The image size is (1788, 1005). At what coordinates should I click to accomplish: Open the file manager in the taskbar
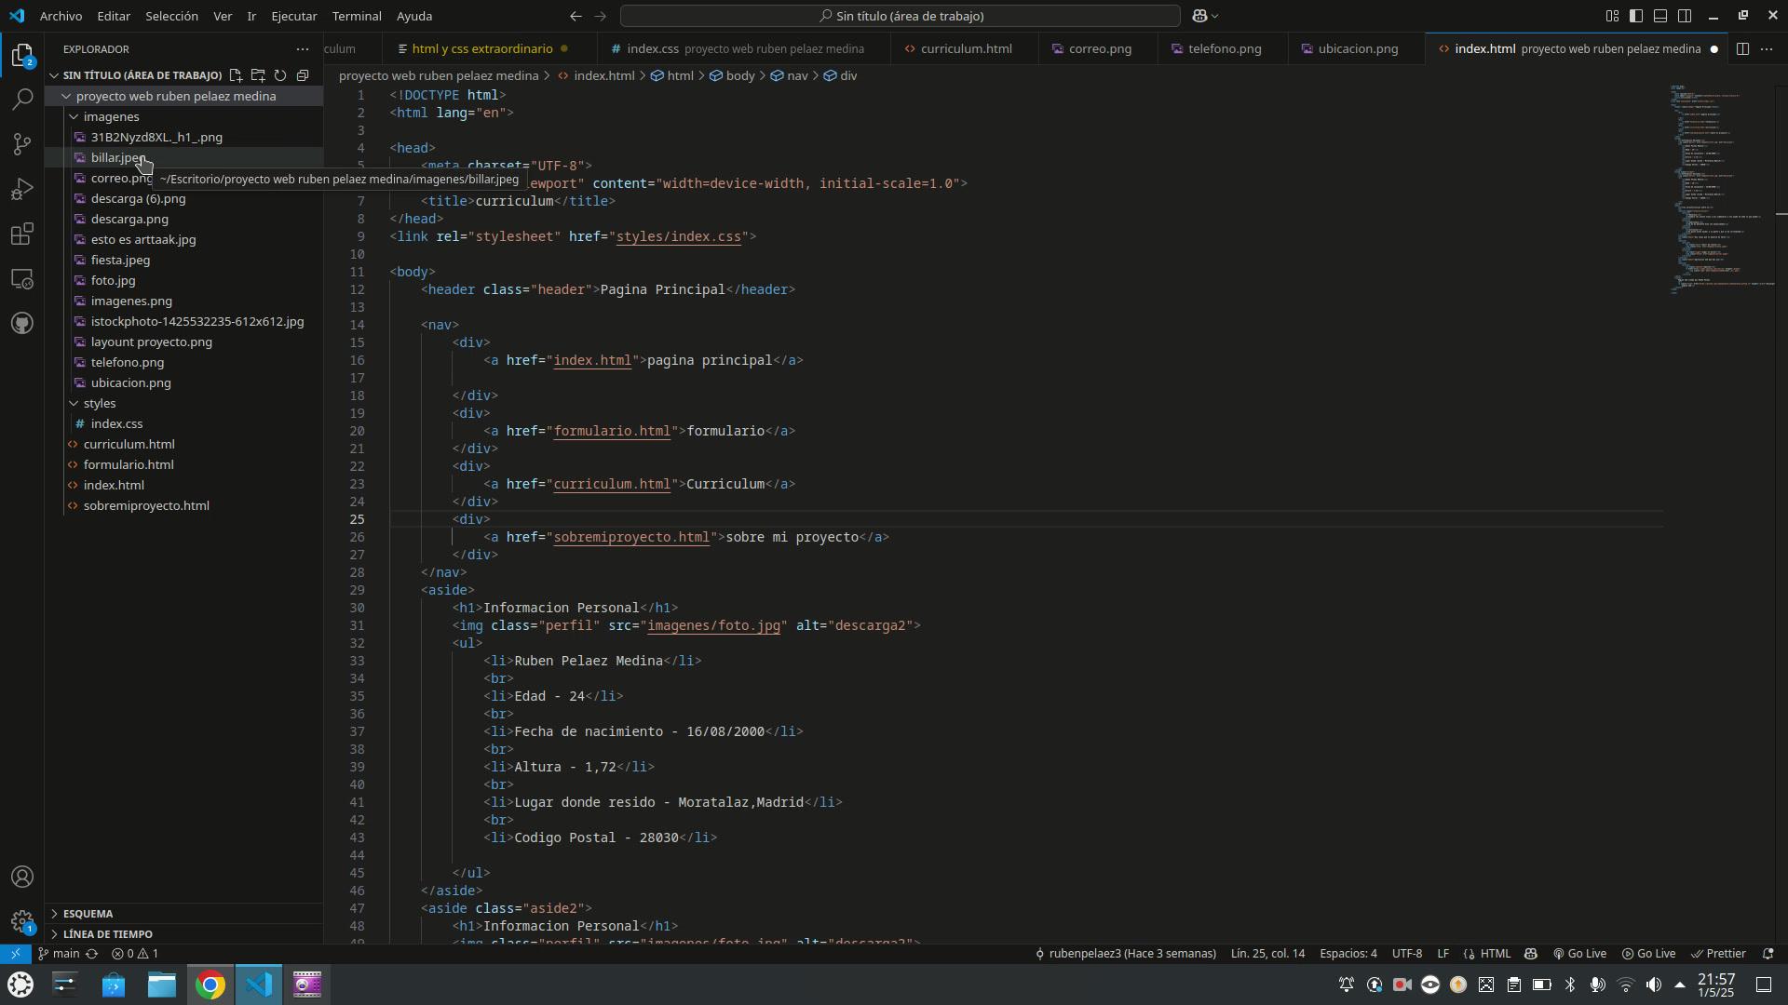[162, 985]
